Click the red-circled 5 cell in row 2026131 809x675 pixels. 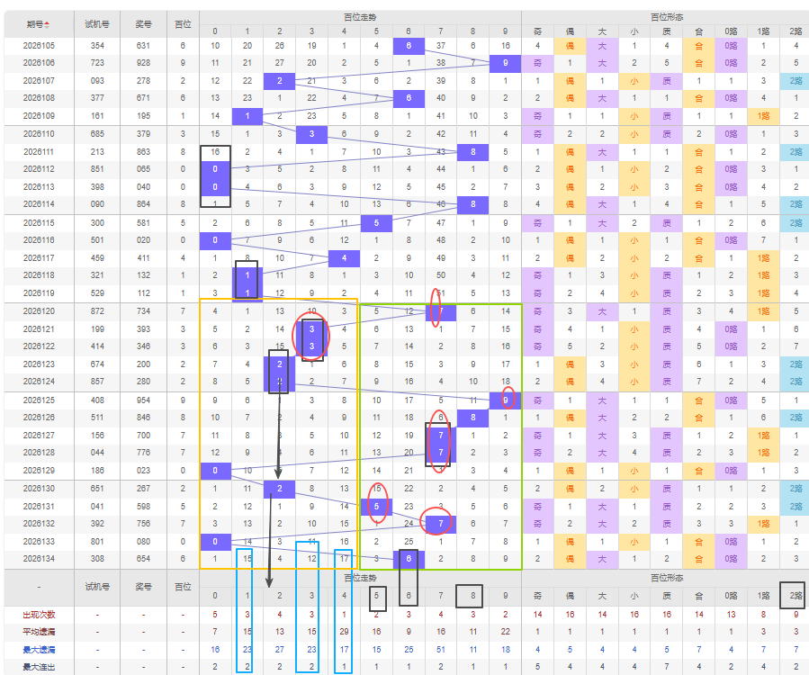click(376, 506)
